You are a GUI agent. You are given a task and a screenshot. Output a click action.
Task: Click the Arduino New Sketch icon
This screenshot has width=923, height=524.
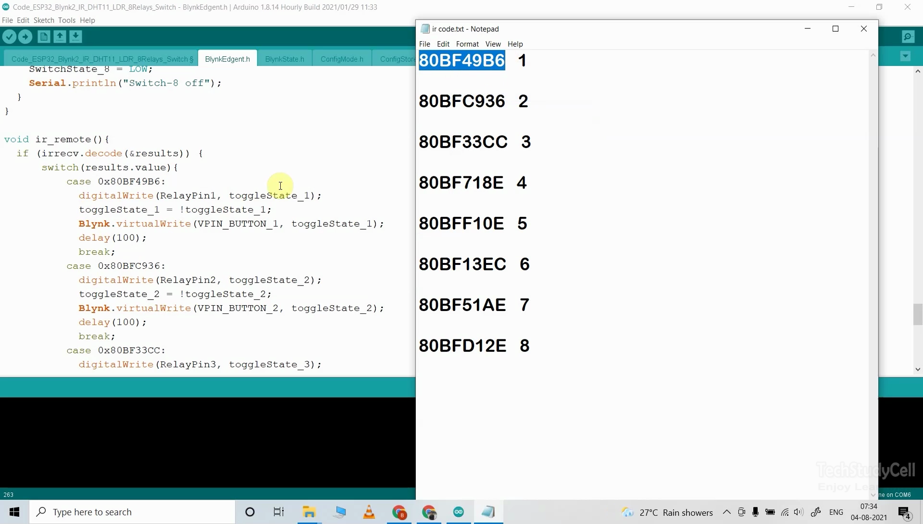[x=43, y=36]
